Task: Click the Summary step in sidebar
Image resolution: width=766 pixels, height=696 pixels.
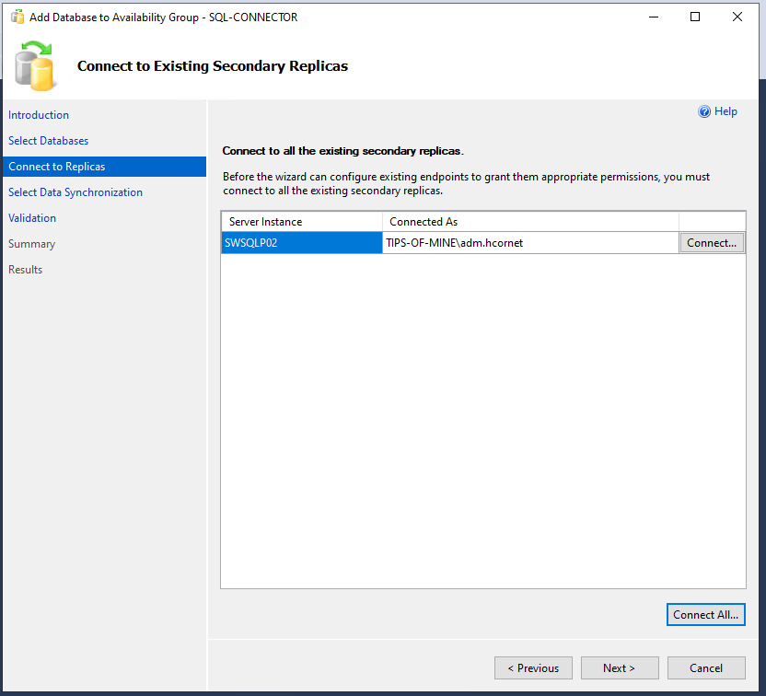Action: pos(31,244)
